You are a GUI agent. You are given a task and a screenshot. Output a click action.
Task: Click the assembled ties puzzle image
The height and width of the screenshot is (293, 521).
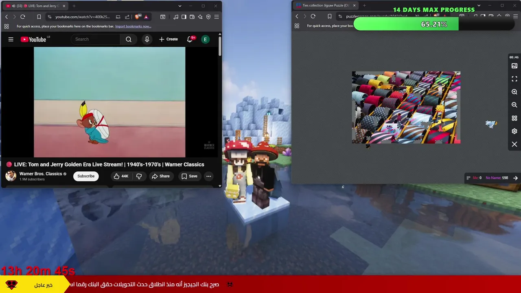pos(406,107)
